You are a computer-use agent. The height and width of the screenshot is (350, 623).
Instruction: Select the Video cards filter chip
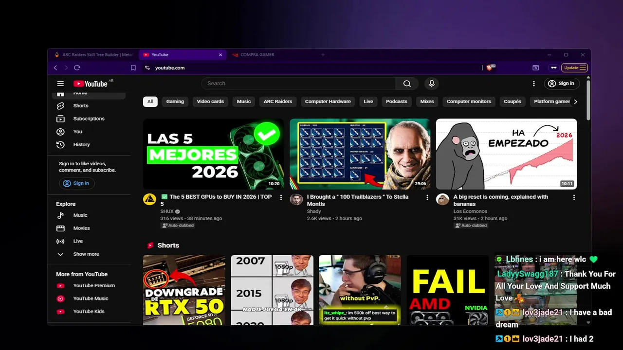(210, 102)
